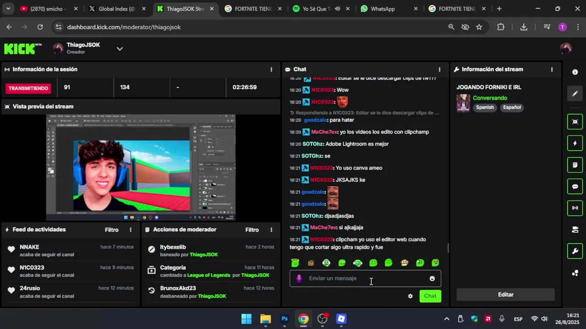Switch to the Spotify Yo Sé Que tab
This screenshot has height=329, width=586.
coord(321,9)
